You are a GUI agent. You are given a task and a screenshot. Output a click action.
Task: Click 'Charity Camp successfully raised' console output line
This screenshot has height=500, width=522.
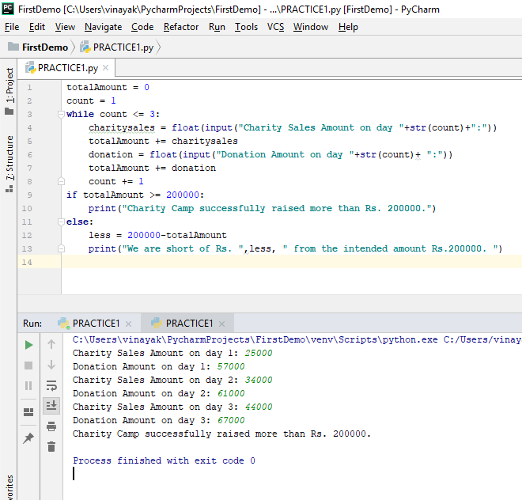click(221, 434)
